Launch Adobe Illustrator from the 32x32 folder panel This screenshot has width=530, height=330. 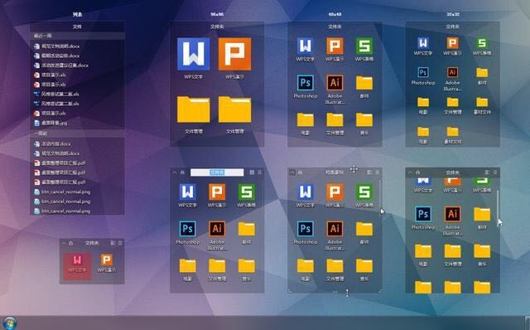452,72
